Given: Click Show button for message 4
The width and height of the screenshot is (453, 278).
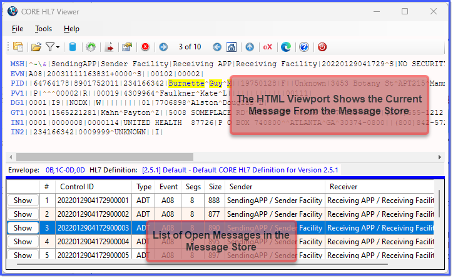Looking at the screenshot, I should point(23,241).
